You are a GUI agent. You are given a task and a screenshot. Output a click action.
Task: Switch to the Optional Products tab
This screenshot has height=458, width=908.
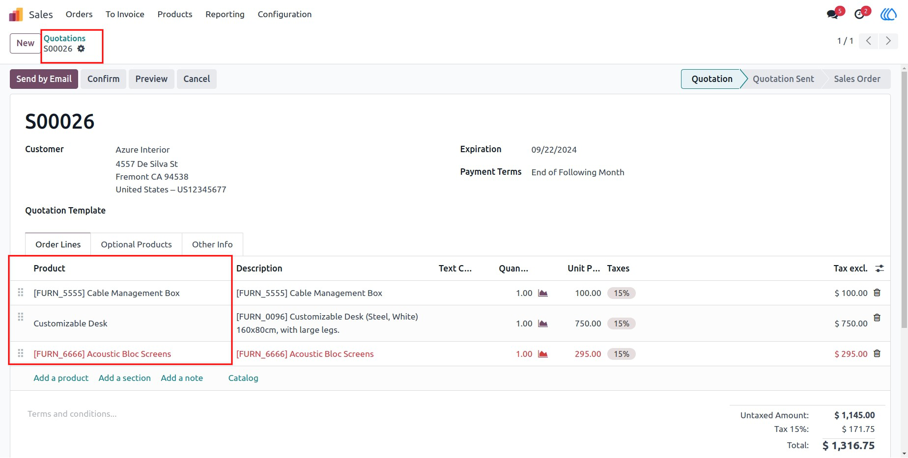pos(136,244)
